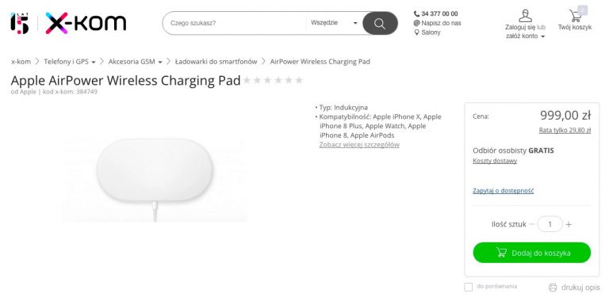609x301 pixels.
Task: Increase quantity with the plus button
Action: tap(569, 224)
